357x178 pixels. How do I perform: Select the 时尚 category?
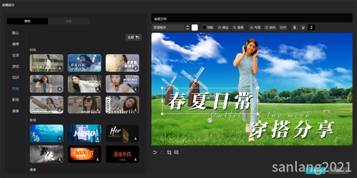click(16, 89)
